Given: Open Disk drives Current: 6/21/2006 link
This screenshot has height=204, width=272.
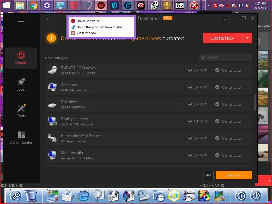Looking at the screenshot, I should [x=194, y=104].
